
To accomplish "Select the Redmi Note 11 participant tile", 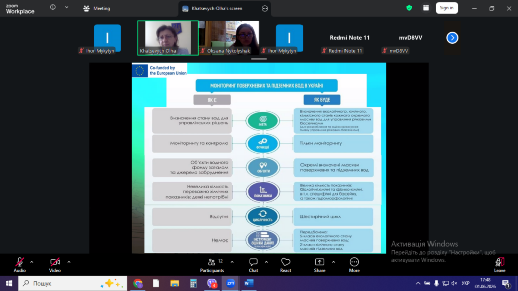I will [x=350, y=37].
